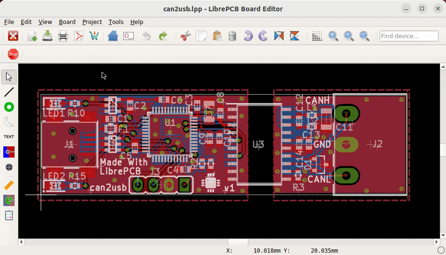Select the Measure ruler tool
The image size is (446, 255).
[9, 185]
